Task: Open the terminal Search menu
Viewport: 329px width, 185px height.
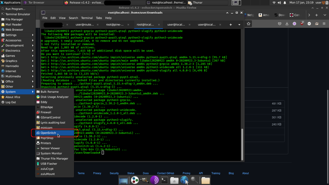Action: point(73,18)
